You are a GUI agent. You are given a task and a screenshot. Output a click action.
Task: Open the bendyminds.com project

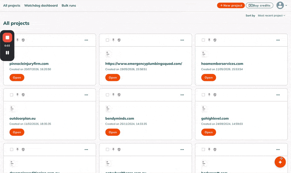click(x=113, y=132)
